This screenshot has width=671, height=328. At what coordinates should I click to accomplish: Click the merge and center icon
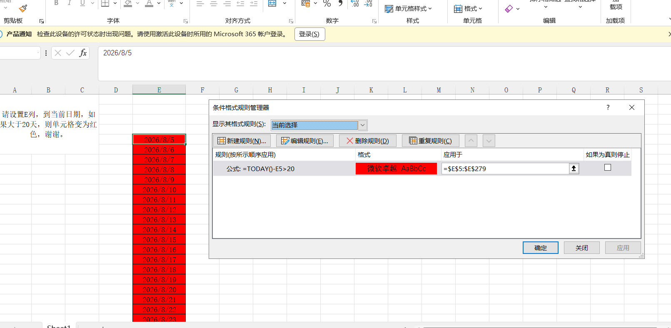272,3
